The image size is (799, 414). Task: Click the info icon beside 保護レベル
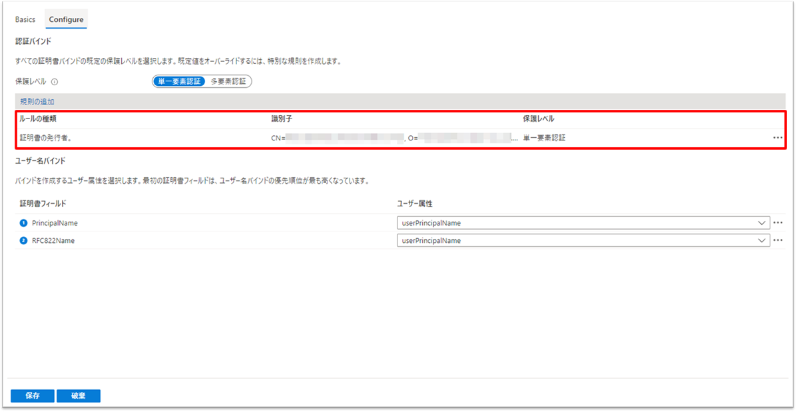tap(55, 82)
